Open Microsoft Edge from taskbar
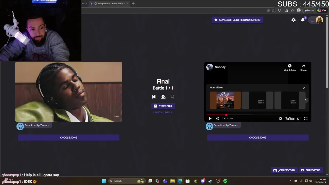The height and width of the screenshot is (185, 329). (180, 181)
